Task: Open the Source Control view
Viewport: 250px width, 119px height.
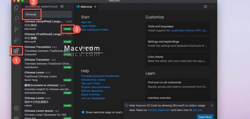Action: pos(16,29)
